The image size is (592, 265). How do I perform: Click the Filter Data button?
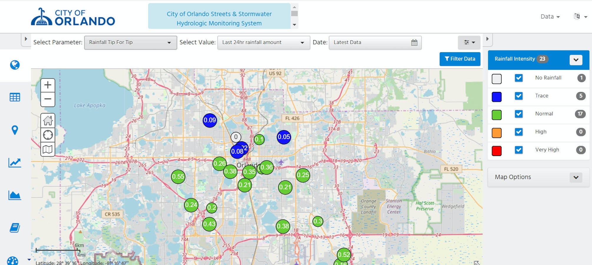(x=460, y=59)
